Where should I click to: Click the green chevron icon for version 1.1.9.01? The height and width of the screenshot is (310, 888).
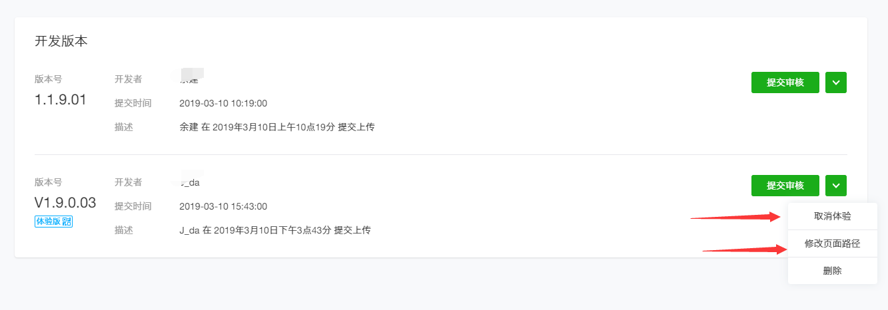(836, 82)
